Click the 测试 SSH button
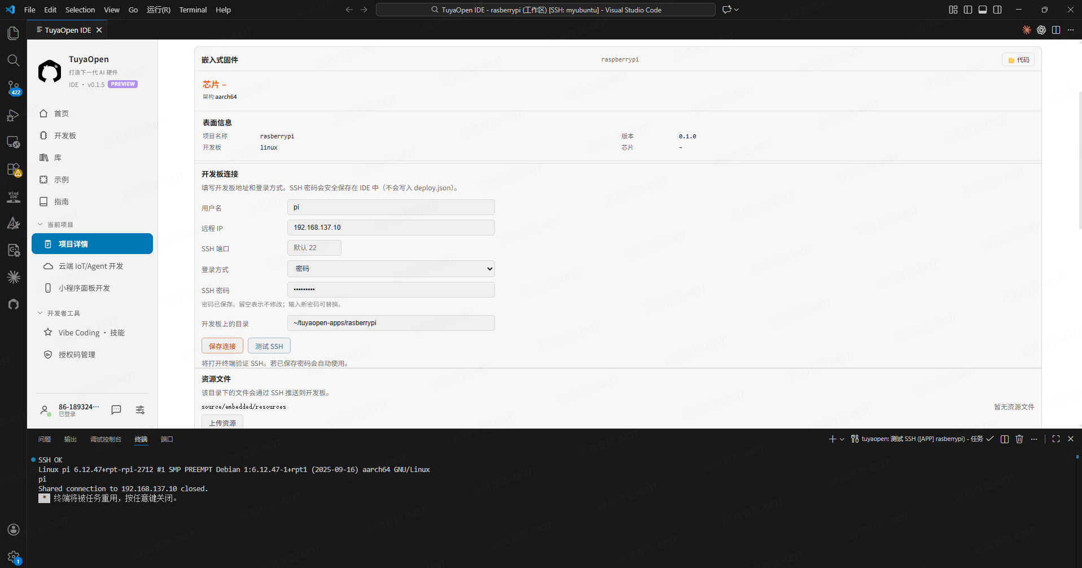The height and width of the screenshot is (568, 1082). pyautogui.click(x=269, y=346)
